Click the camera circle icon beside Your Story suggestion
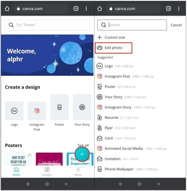This screenshot has height=191, width=187. 99,97
